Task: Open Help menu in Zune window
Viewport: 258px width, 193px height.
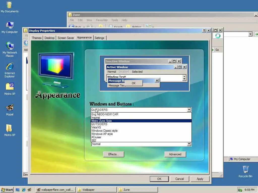Action: pyautogui.click(x=124, y=20)
